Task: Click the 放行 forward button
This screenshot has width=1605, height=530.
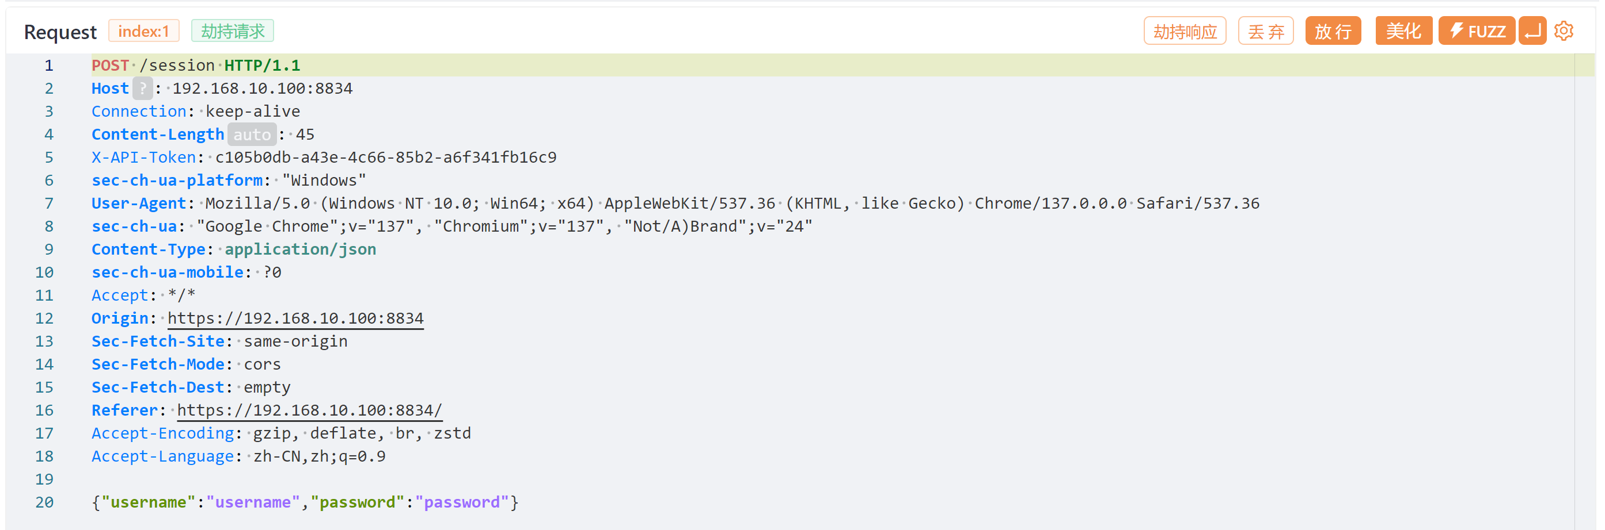Action: coord(1333,30)
